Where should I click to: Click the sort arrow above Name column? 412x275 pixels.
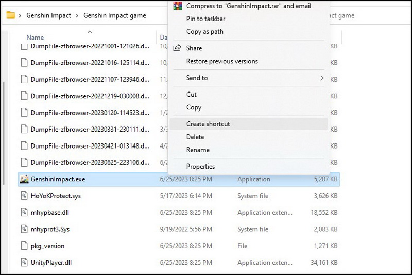point(90,32)
